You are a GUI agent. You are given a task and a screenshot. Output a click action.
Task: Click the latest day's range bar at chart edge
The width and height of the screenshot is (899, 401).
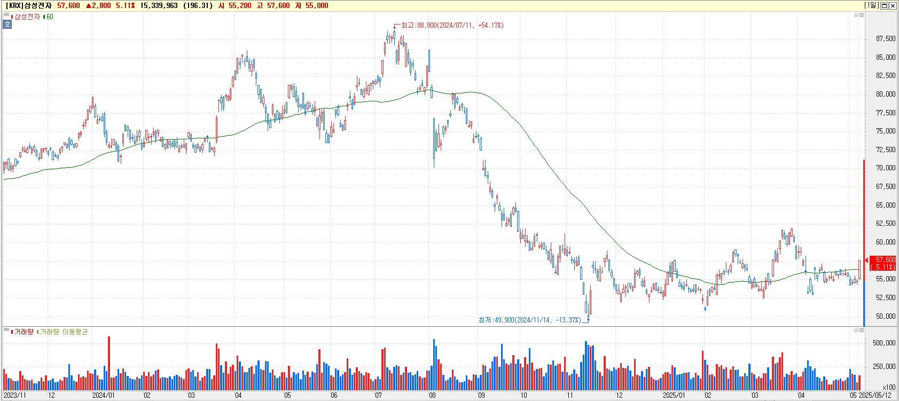864,243
